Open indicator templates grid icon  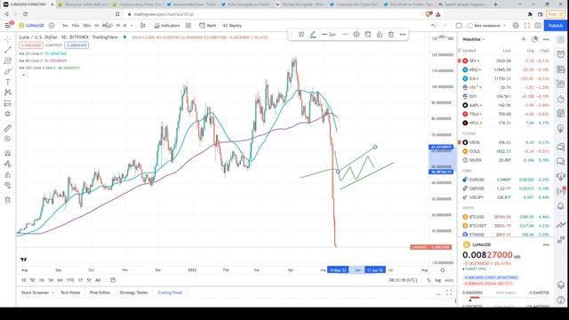(x=188, y=26)
